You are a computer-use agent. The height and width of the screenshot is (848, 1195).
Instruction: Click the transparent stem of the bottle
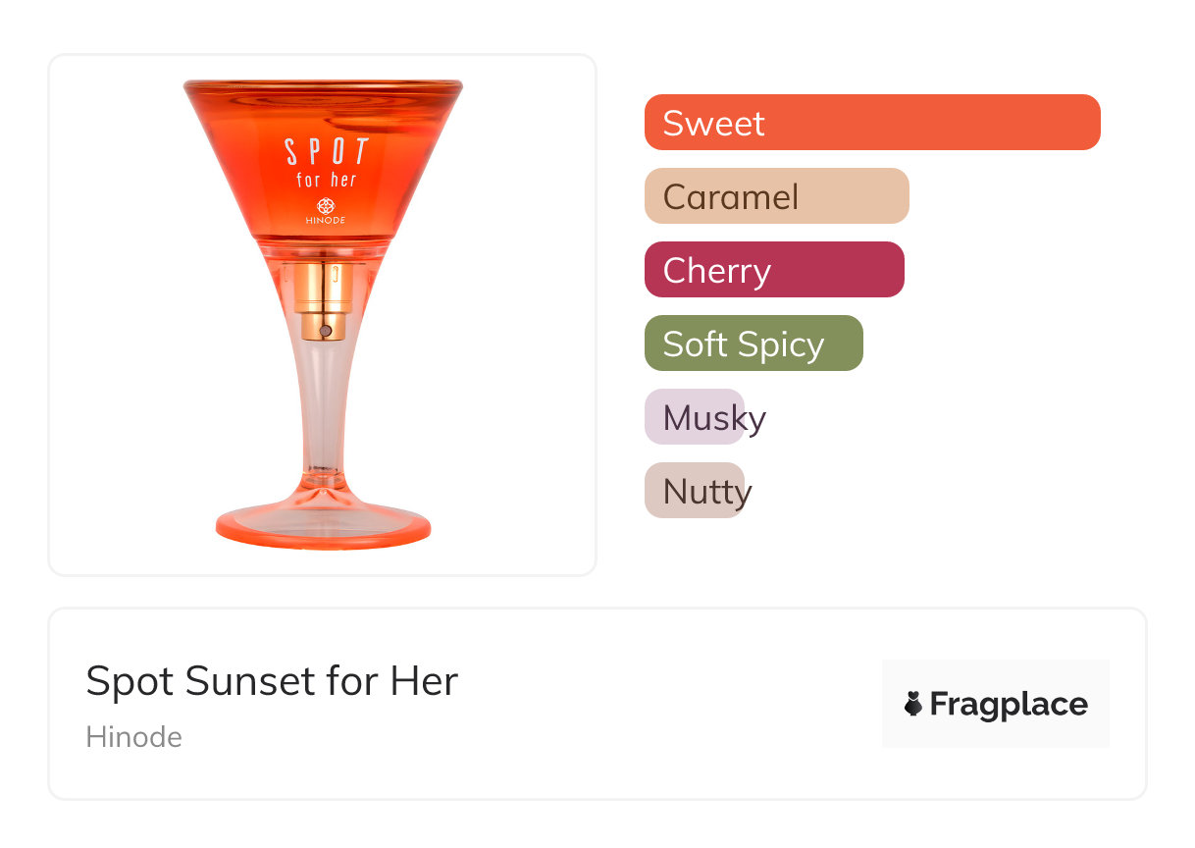pos(324,412)
